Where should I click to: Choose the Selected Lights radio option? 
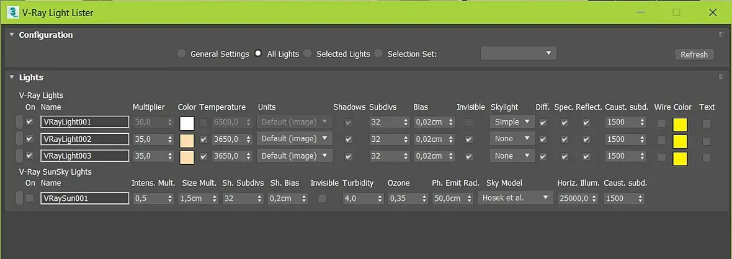(x=308, y=54)
